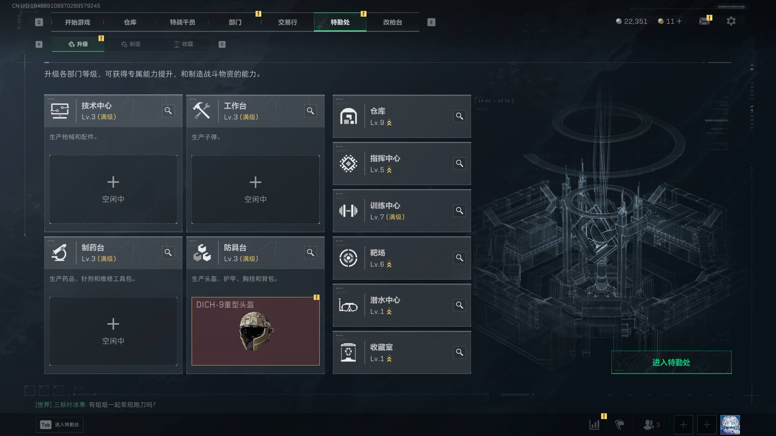Open the statistics bar-chart icon

[594, 424]
